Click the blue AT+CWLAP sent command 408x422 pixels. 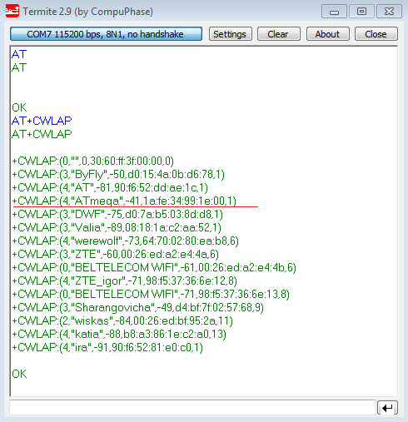(42, 121)
